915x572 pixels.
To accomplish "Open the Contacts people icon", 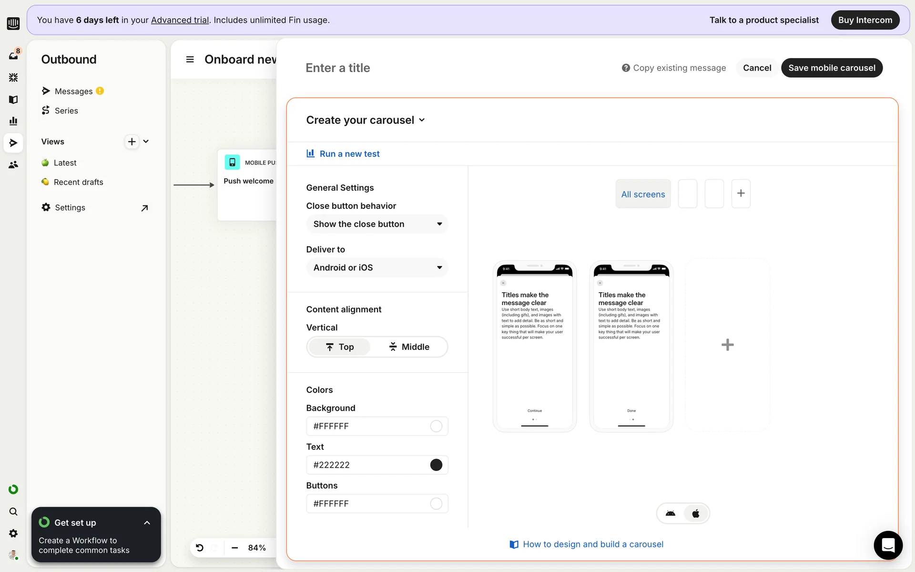I will point(13,165).
